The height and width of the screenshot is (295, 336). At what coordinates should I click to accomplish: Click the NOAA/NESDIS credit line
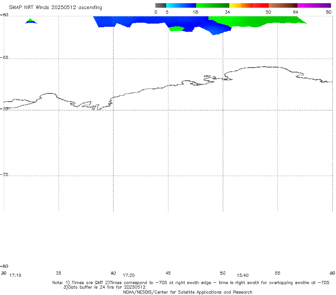pyautogui.click(x=188, y=292)
